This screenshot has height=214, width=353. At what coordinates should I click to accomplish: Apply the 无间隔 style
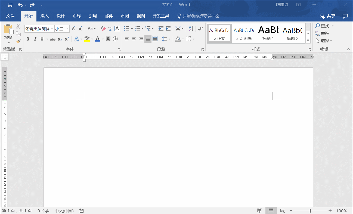coord(244,33)
